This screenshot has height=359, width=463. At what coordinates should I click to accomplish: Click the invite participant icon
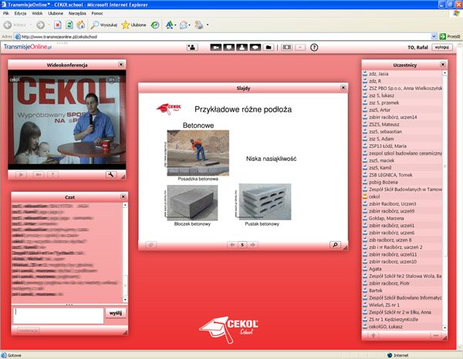pos(192,47)
